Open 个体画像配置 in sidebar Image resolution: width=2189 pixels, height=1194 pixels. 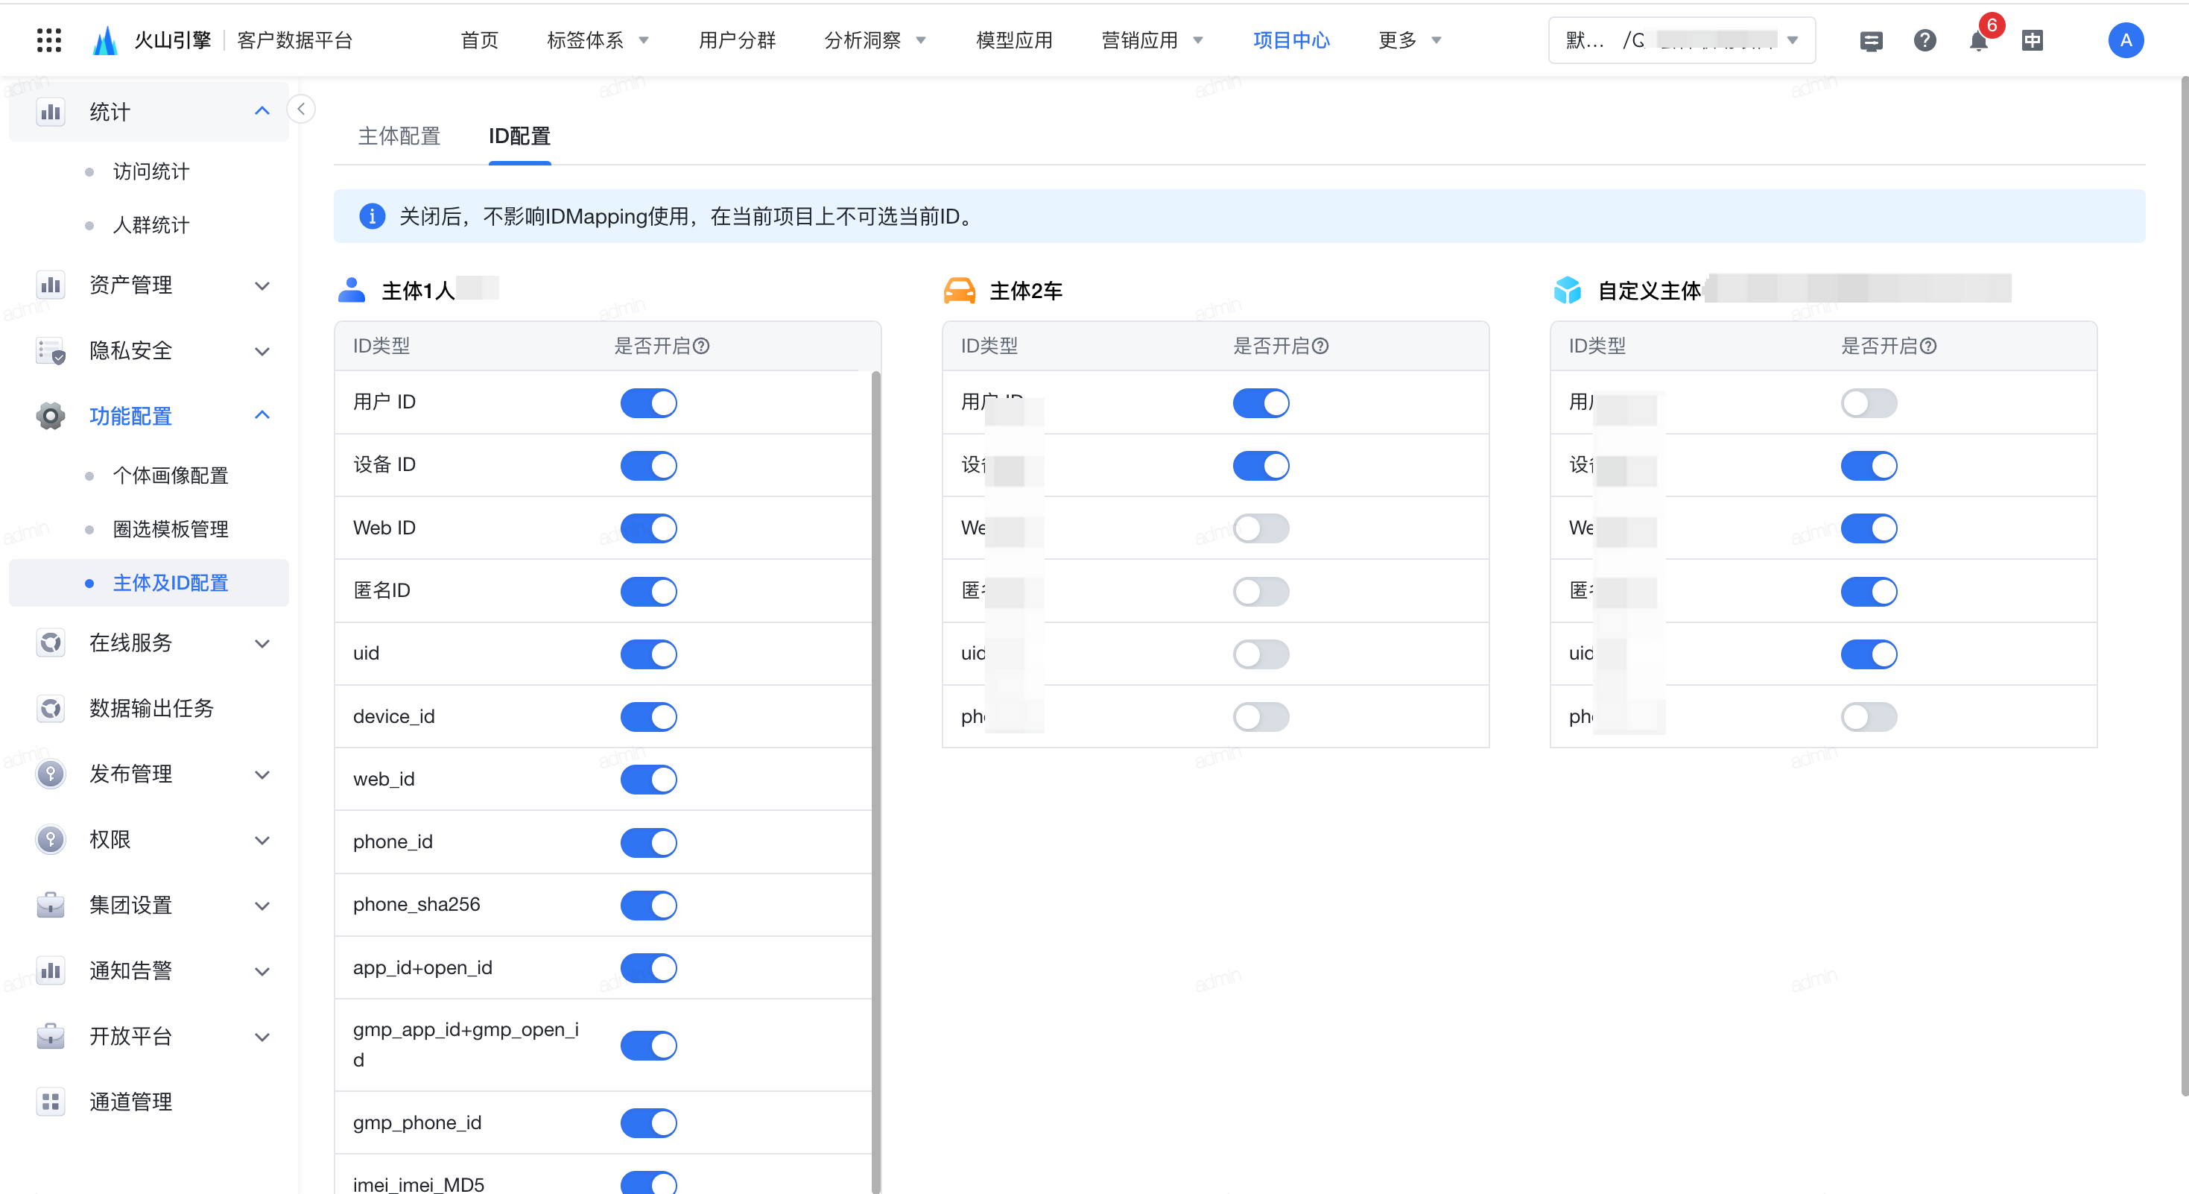(x=171, y=475)
